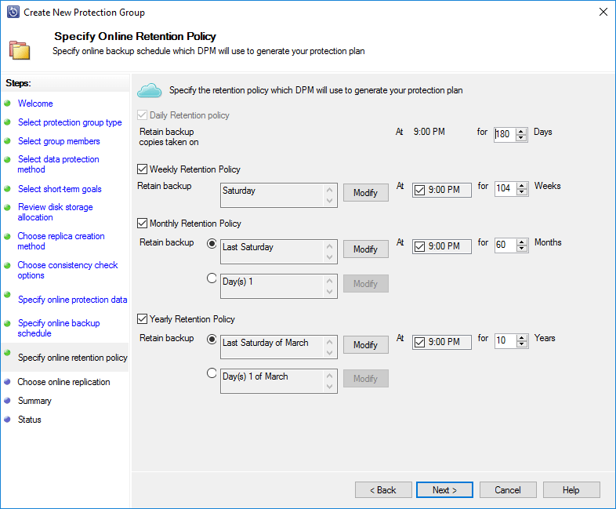The height and width of the screenshot is (509, 616).
Task: Toggle the monthly 9:00 PM time checkbox
Action: pos(419,246)
